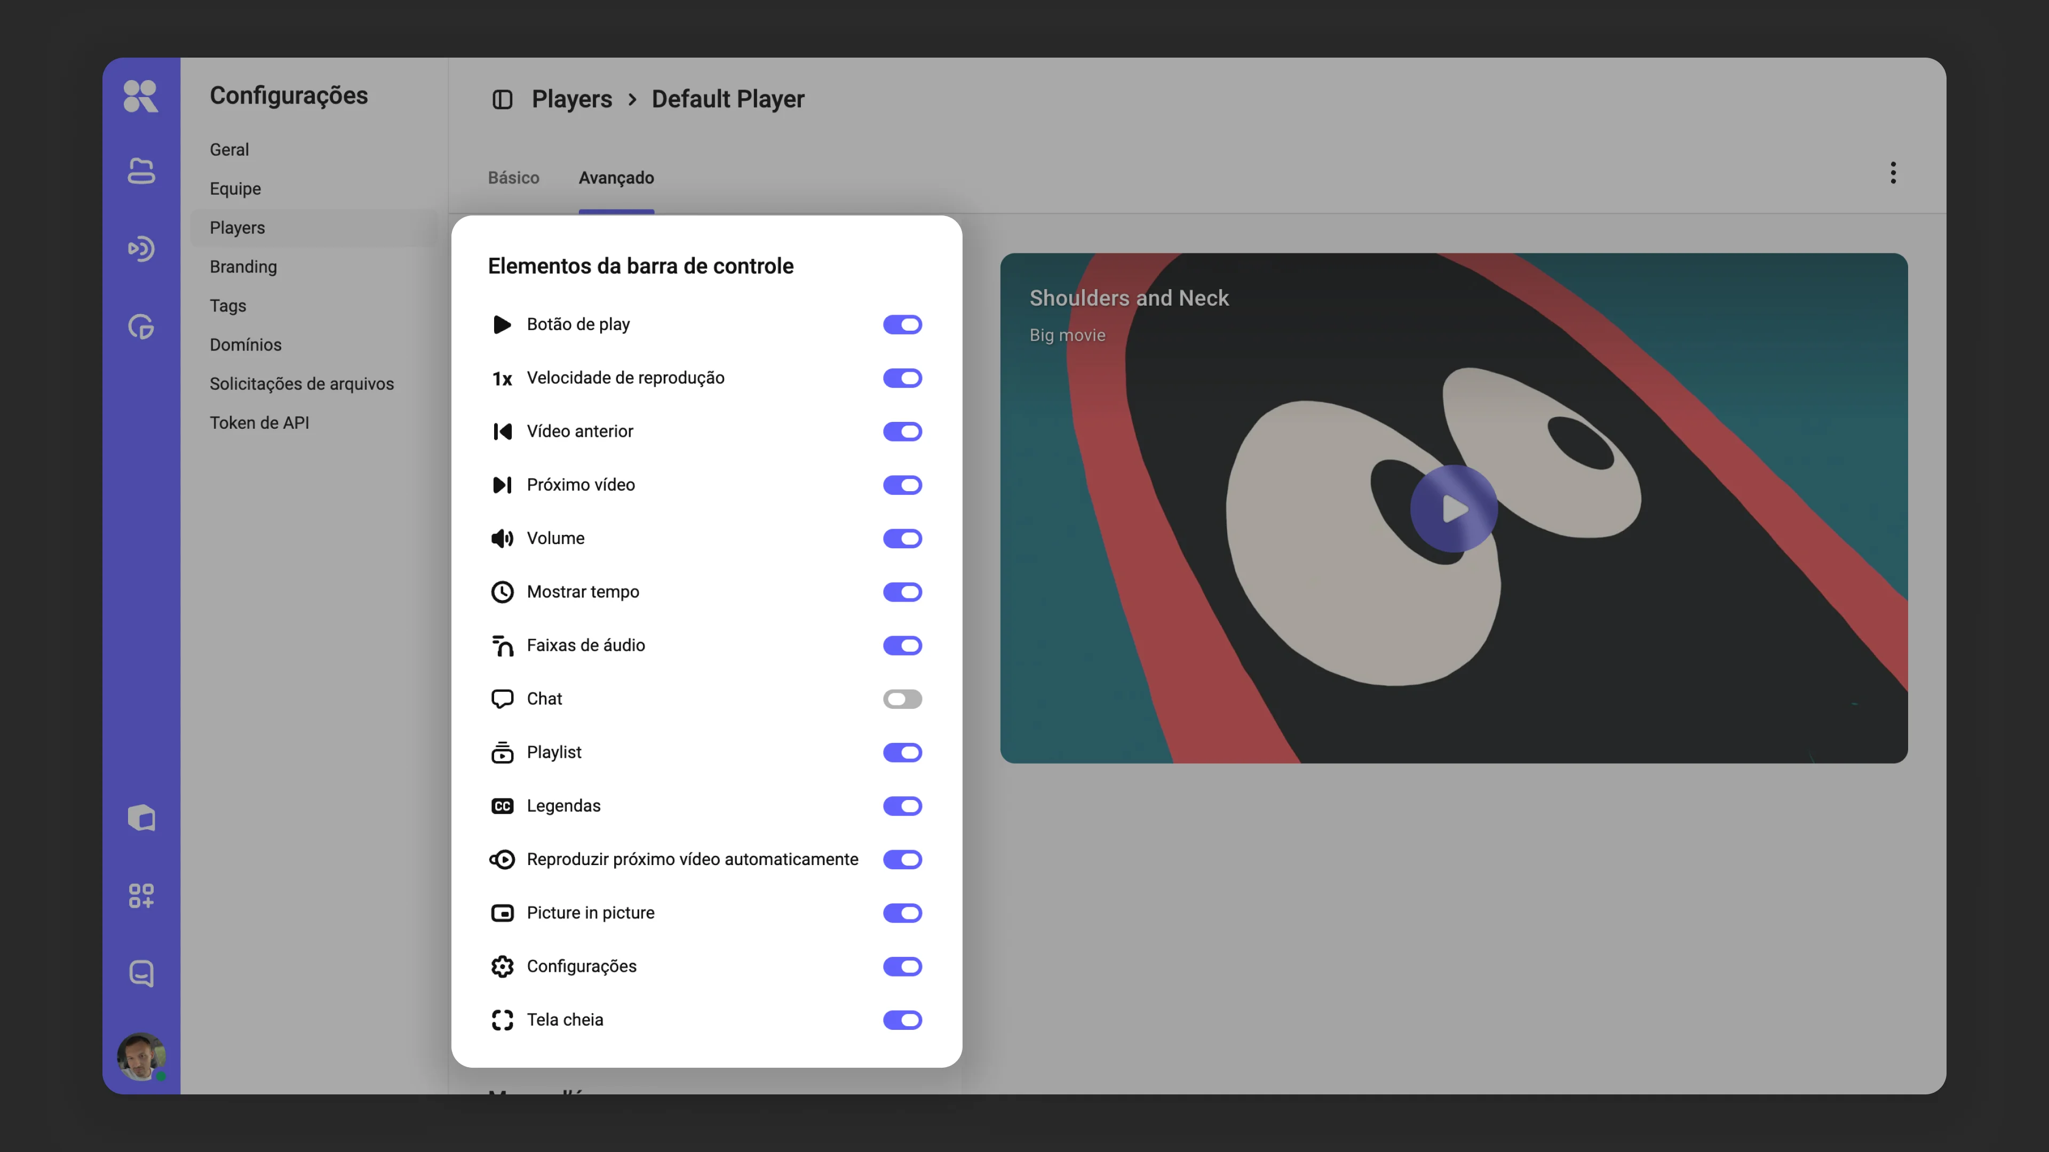
Task: Disable the Picture in picture toggle
Action: coord(902,913)
